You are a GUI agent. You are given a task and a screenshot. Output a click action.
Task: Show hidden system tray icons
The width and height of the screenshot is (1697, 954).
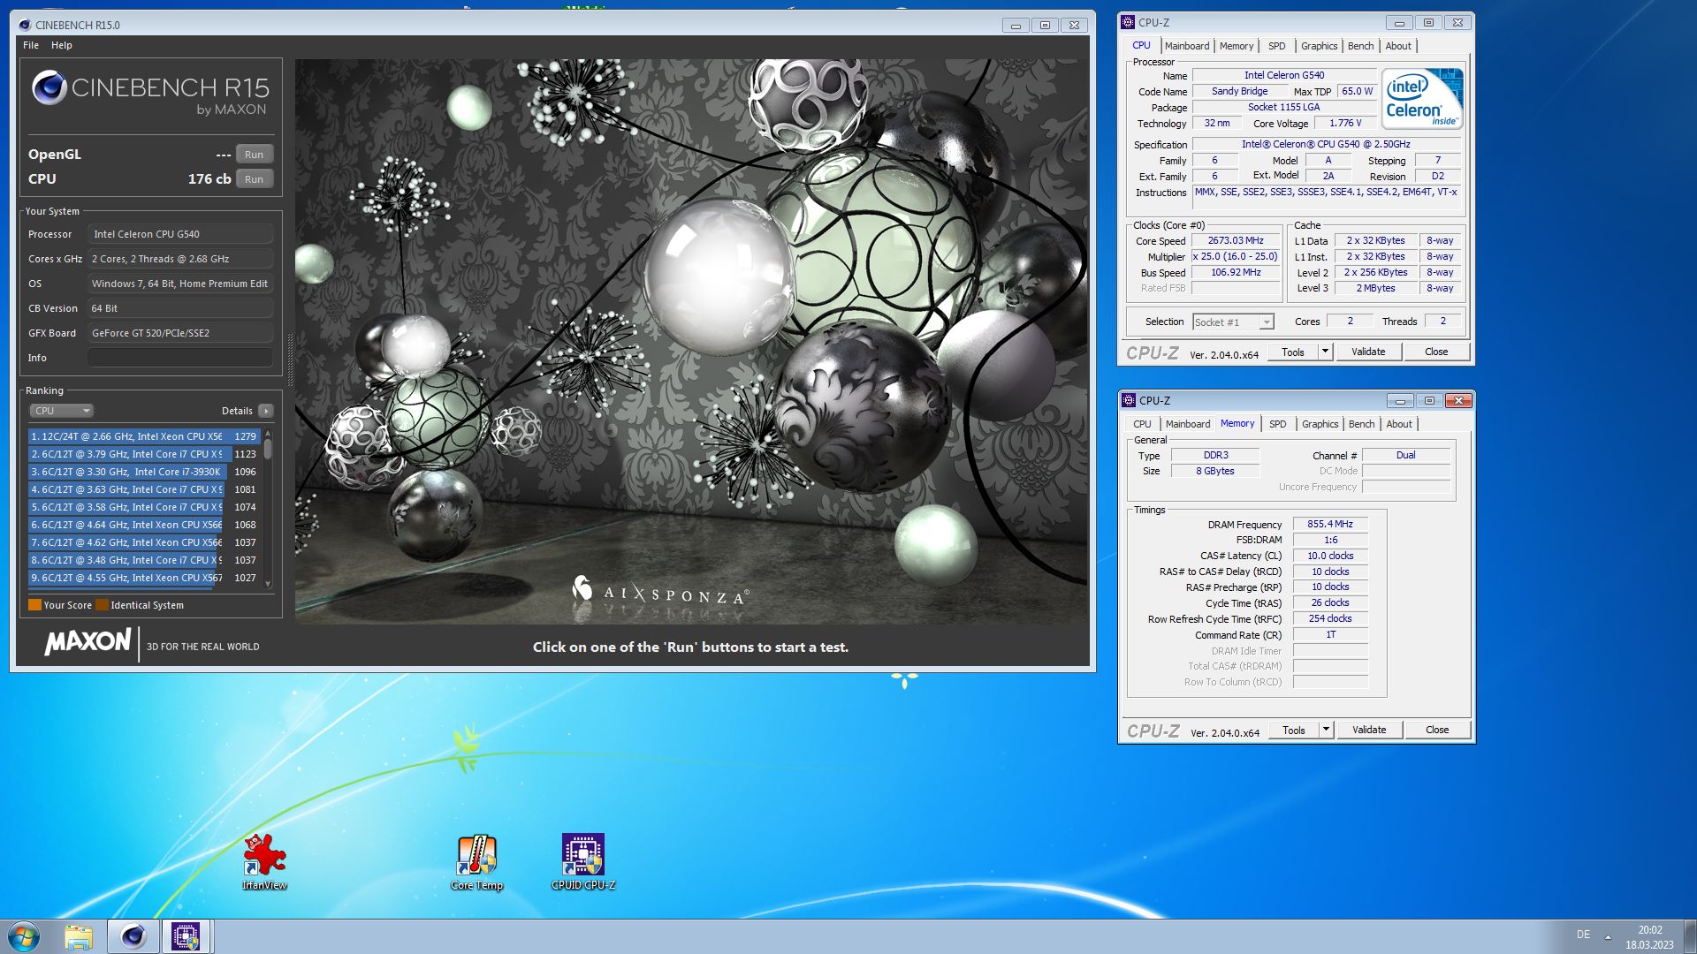(1608, 936)
